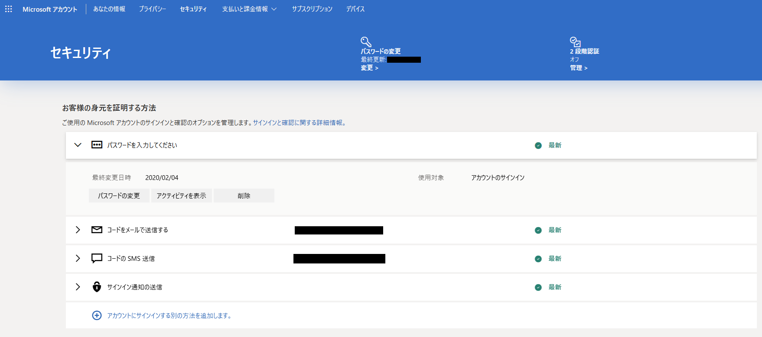
Task: Open the 支払いと課金情報 dropdown menu
Action: (x=249, y=9)
